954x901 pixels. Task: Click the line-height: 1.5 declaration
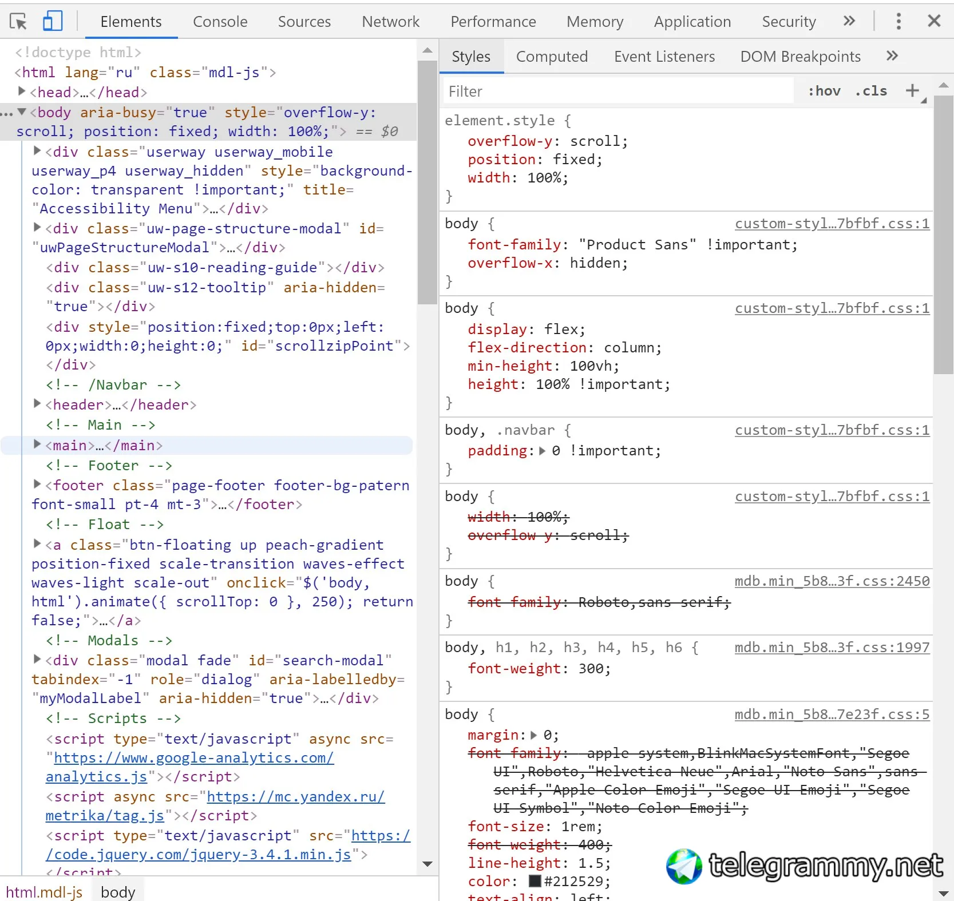pyautogui.click(x=539, y=863)
